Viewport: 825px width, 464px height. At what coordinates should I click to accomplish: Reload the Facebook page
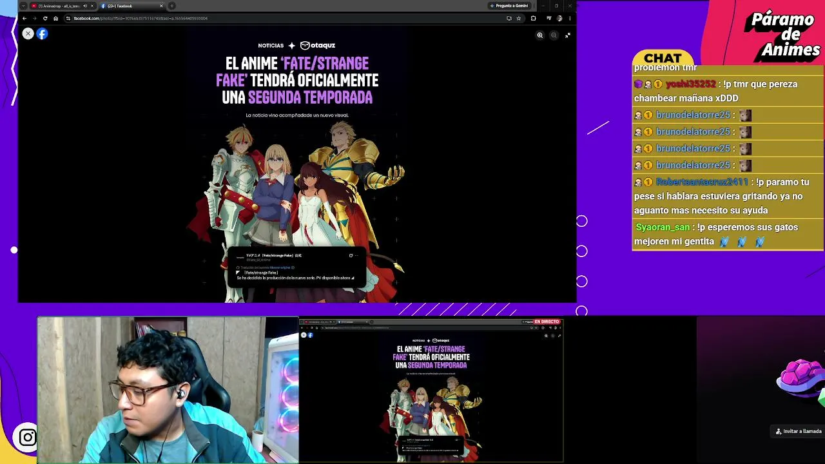click(45, 18)
